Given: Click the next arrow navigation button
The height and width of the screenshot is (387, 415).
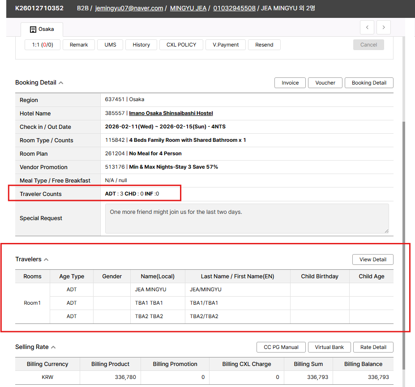Looking at the screenshot, I should click(x=384, y=27).
